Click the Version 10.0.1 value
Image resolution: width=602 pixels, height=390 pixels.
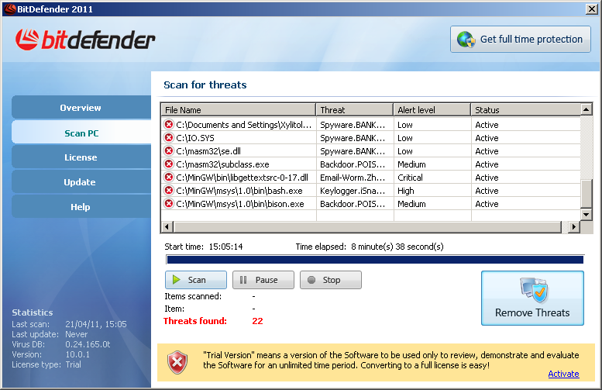[x=77, y=354]
